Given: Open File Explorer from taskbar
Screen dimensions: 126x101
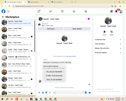Looking at the screenshot, I should click(x=22, y=99).
